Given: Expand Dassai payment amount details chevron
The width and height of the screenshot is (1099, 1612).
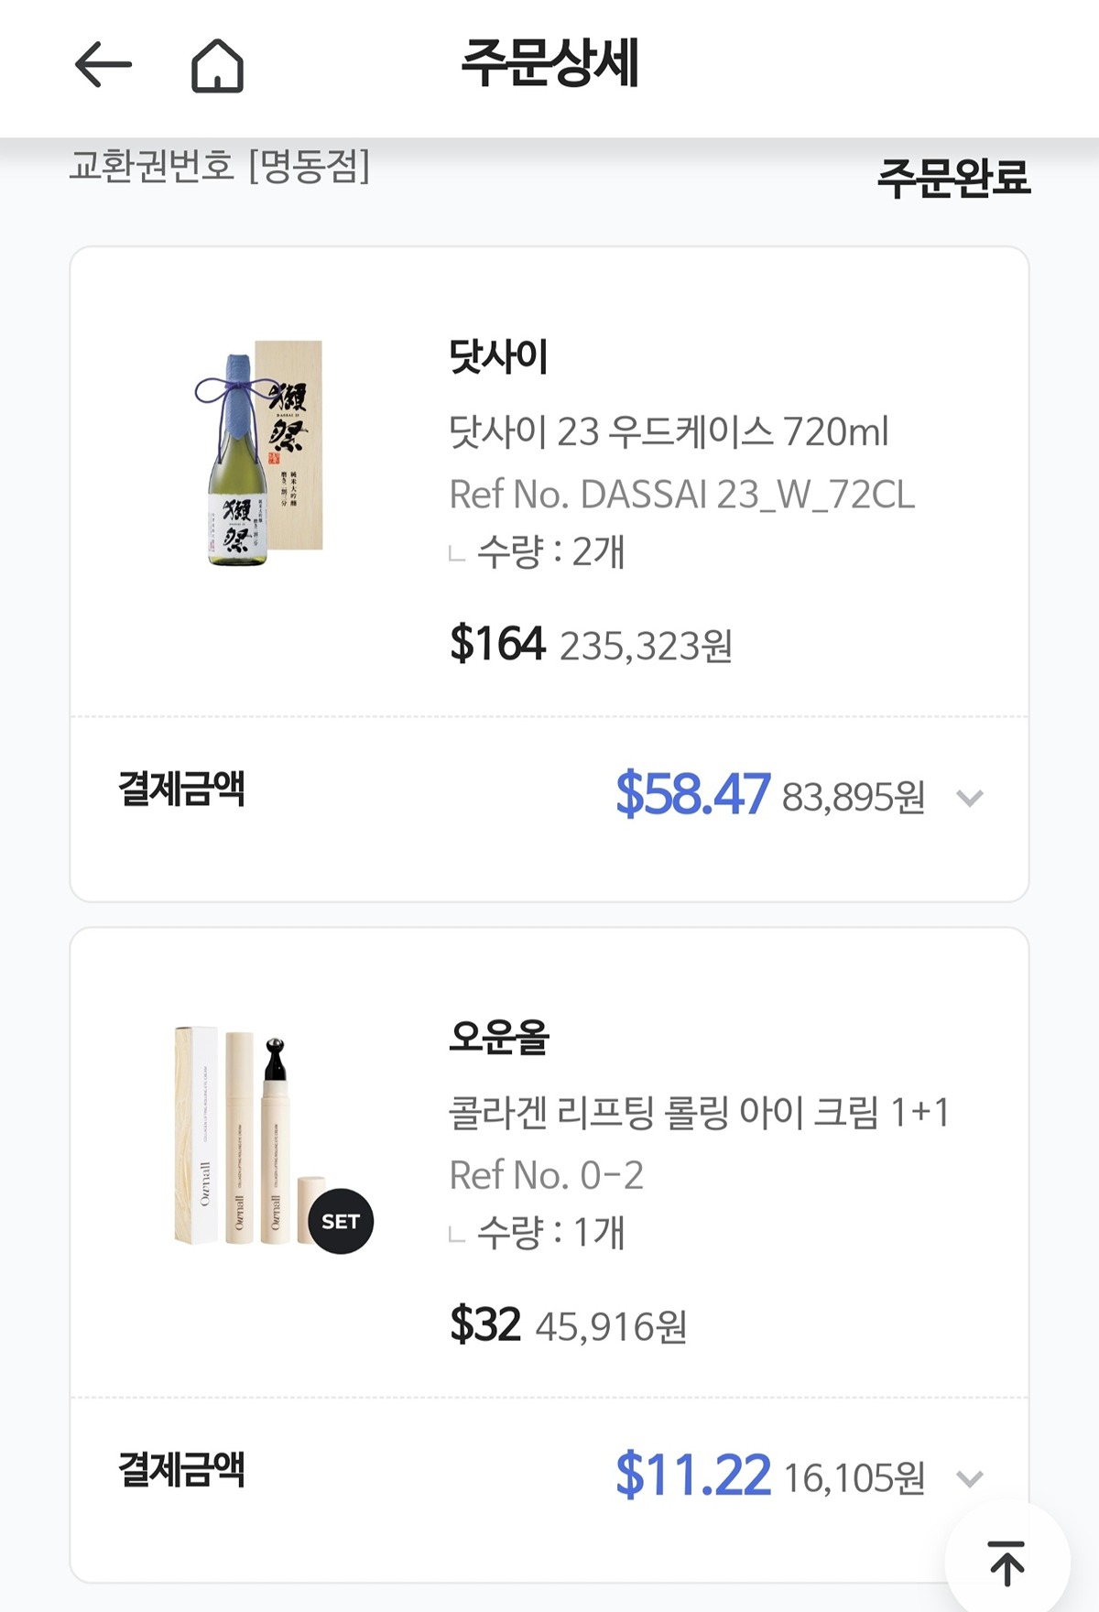Looking at the screenshot, I should coord(969,798).
